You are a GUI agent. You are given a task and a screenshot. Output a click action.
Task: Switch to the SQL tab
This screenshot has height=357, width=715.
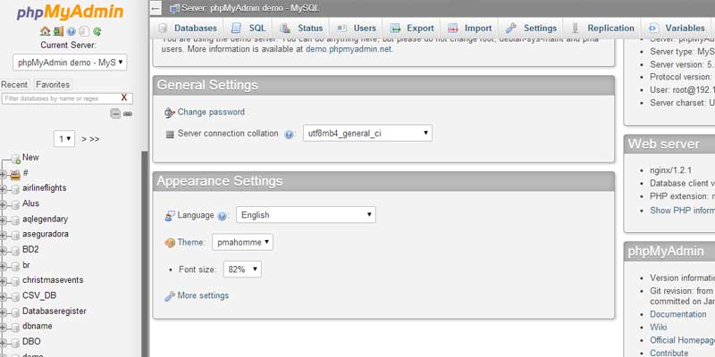(249, 29)
